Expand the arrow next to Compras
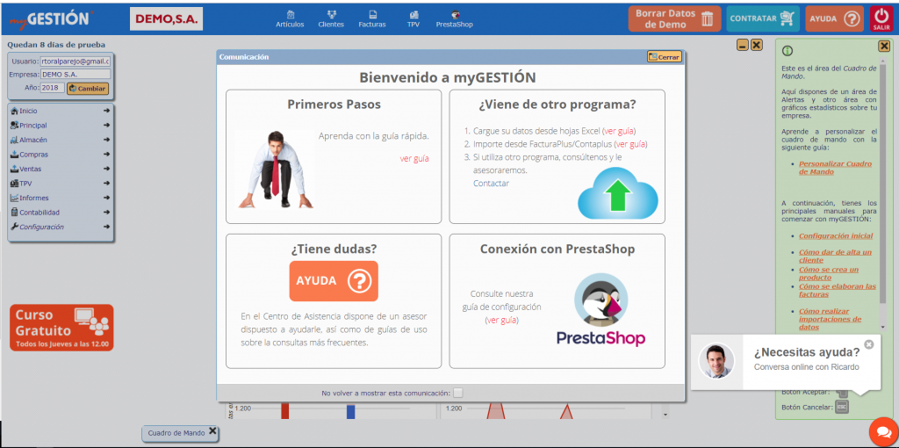899x448 pixels. (106, 155)
